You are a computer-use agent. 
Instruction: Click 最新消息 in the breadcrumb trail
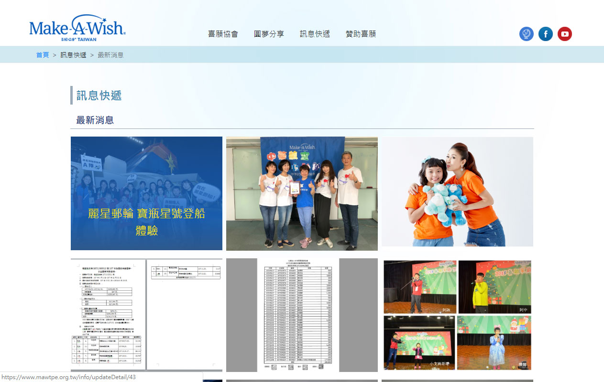click(110, 55)
